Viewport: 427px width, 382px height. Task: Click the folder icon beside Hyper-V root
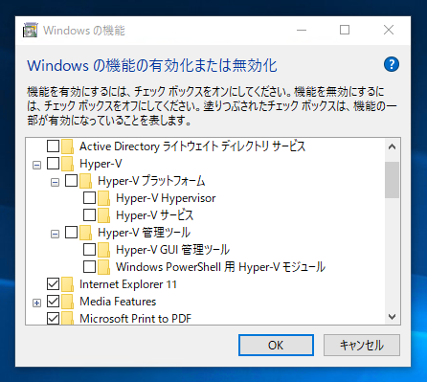pyautogui.click(x=68, y=164)
